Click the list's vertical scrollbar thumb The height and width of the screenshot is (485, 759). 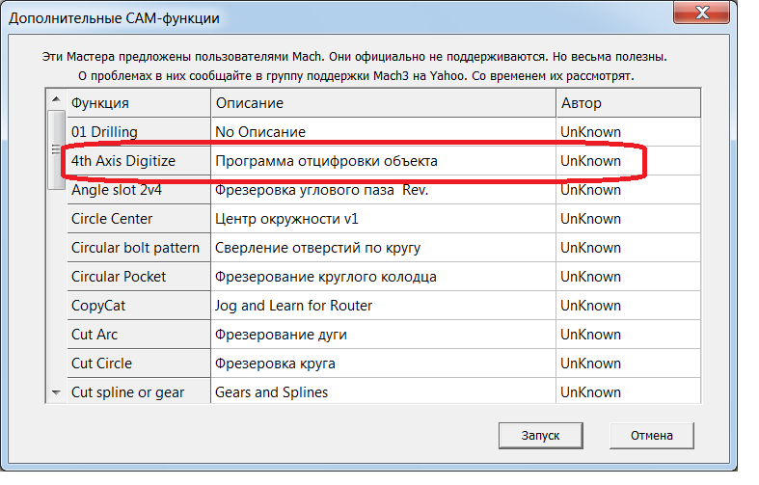pos(56,148)
